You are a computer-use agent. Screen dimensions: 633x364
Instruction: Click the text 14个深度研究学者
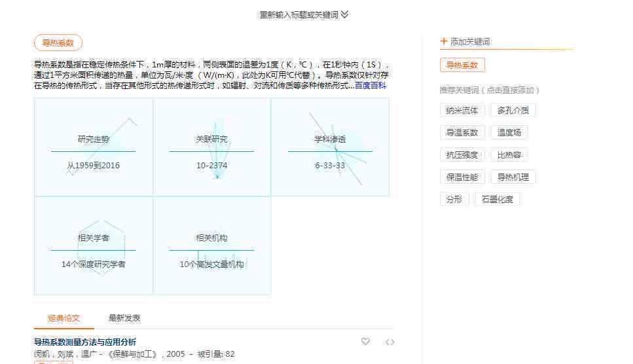[93, 264]
